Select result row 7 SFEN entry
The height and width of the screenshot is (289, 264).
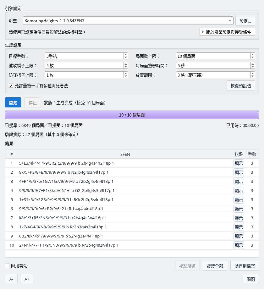[63, 218]
